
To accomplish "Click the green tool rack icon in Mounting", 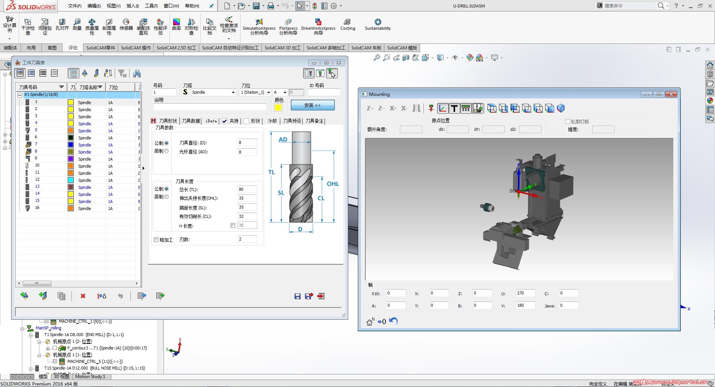I will [x=466, y=108].
